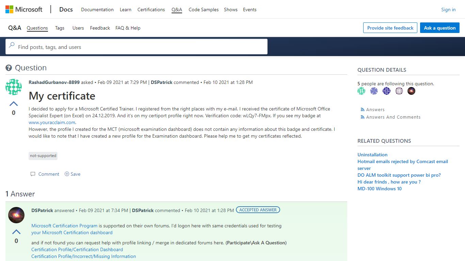Open the www.youracclaim.com link

point(52,122)
